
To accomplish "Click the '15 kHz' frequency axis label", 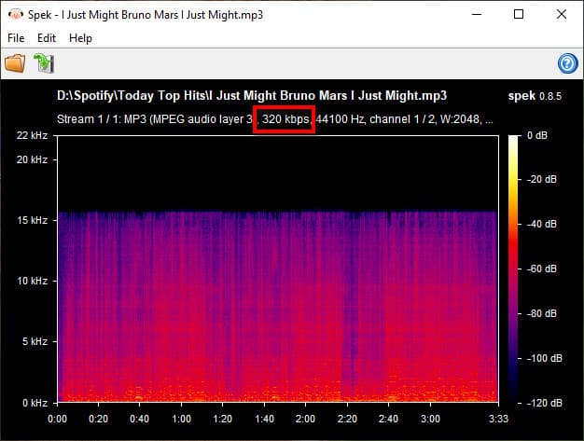I will [33, 220].
